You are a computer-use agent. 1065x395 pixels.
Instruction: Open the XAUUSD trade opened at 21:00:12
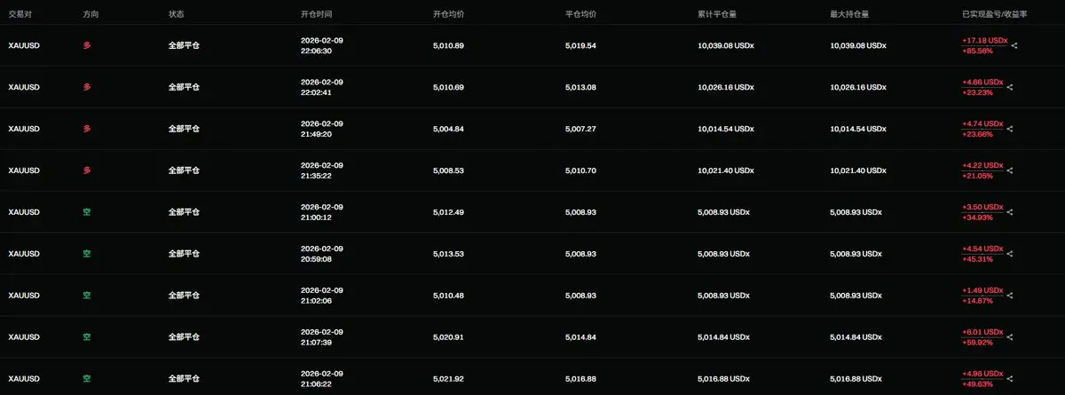[x=532, y=212]
